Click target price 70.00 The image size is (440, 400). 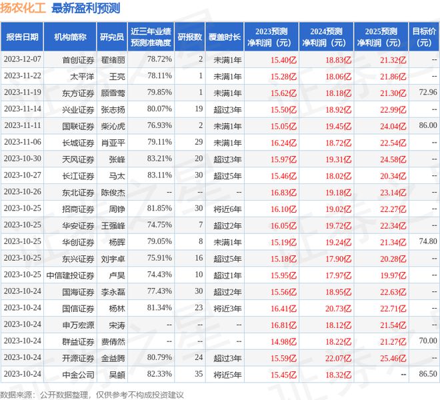tap(428, 341)
